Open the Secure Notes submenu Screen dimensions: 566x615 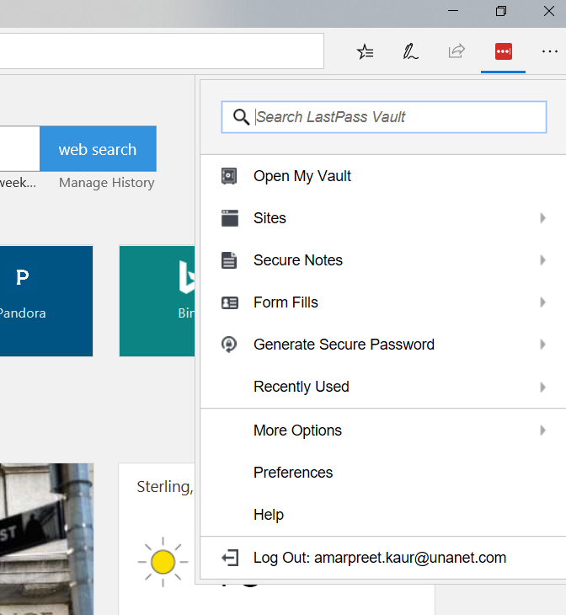click(383, 260)
